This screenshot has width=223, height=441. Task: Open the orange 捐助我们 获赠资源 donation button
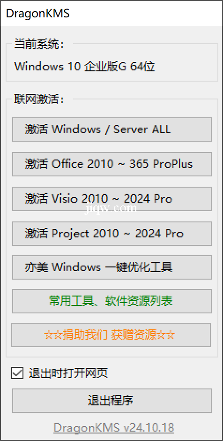[x=111, y=335]
